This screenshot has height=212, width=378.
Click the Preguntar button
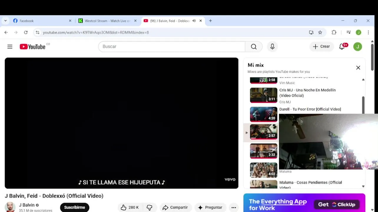tap(210, 207)
